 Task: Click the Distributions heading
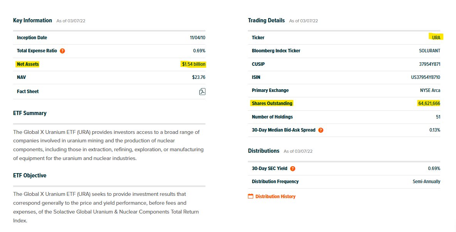pos(264,151)
